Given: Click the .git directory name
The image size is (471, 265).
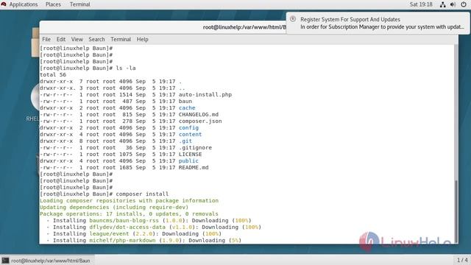Looking at the screenshot, I should [185, 141].
